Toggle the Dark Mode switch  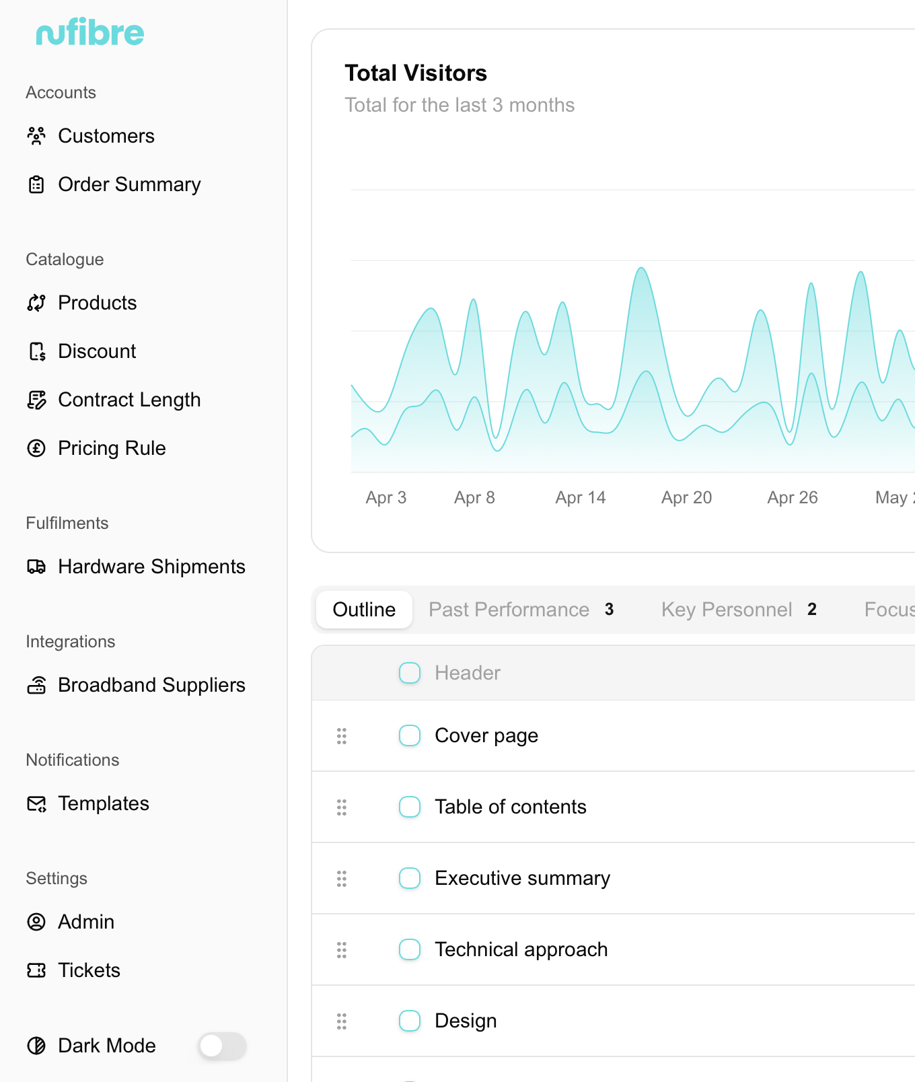point(222,1046)
